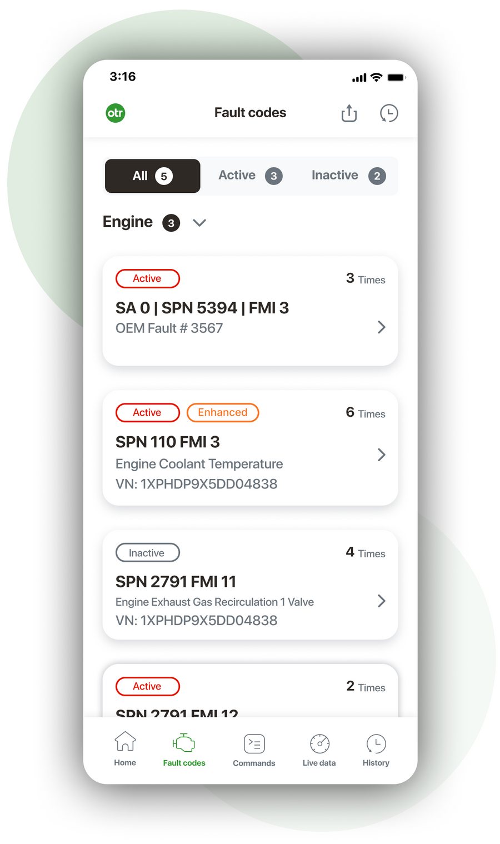This screenshot has width=500, height=844.
Task: Open history clock icon in header
Action: tap(389, 113)
